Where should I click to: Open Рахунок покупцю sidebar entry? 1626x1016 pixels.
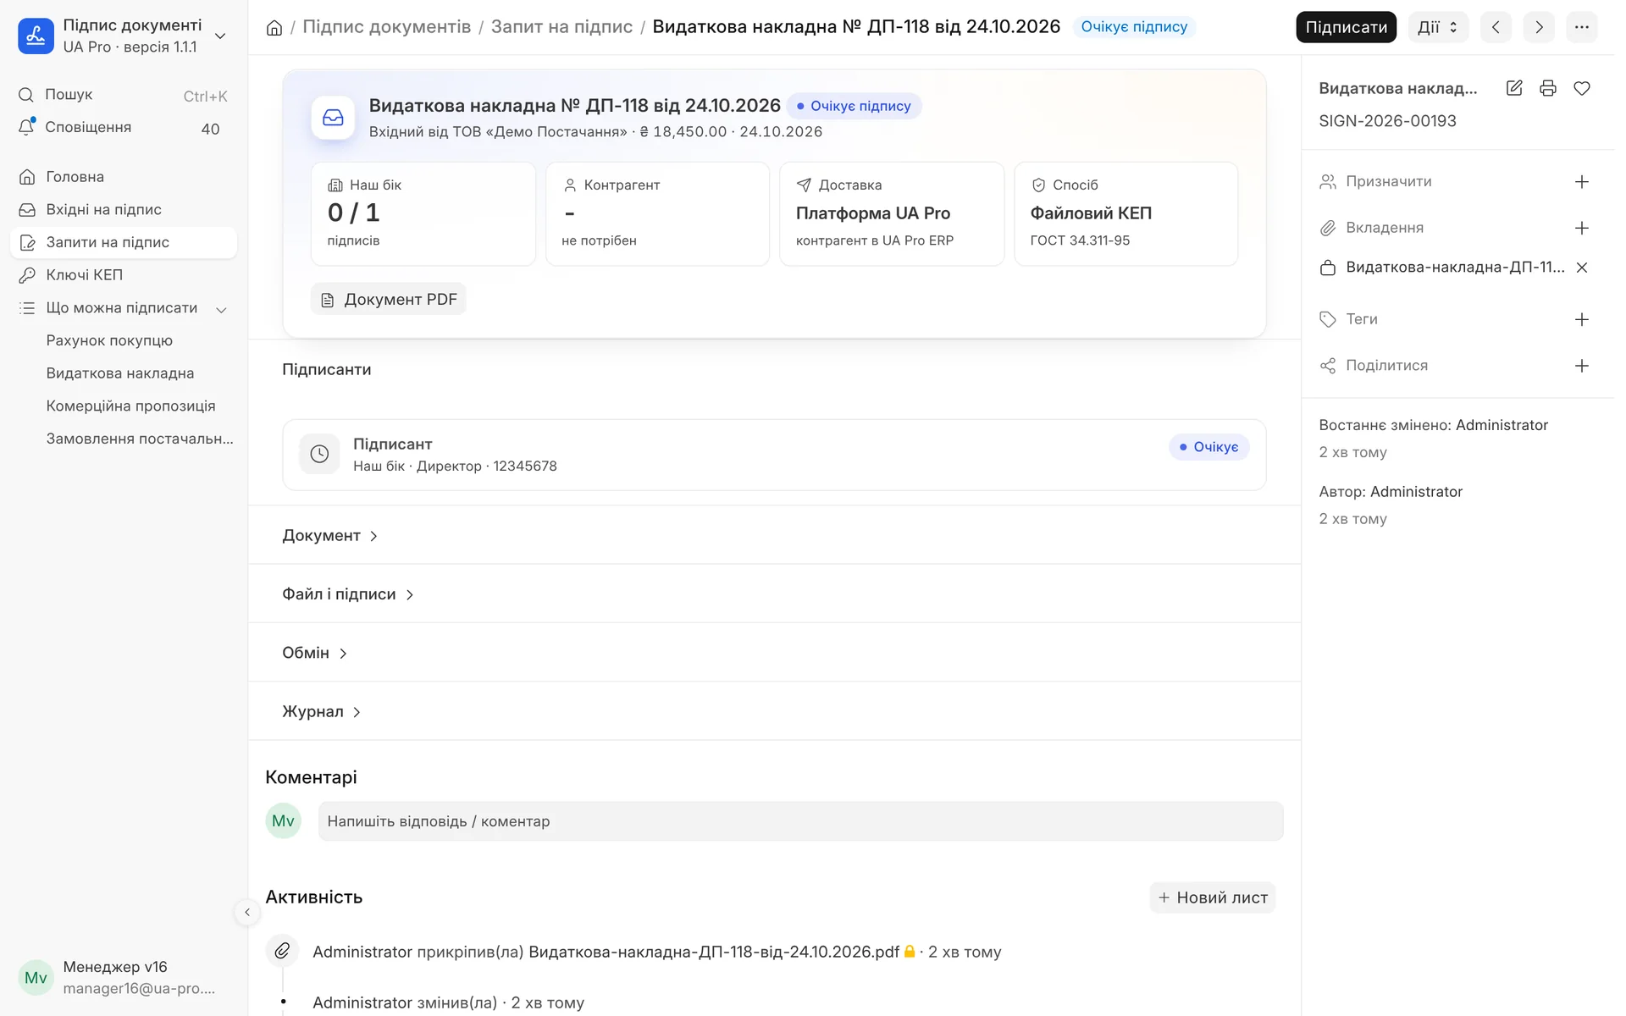coord(109,340)
